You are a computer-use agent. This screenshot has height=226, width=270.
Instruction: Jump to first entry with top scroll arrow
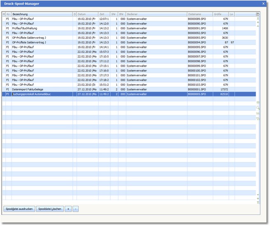point(258,19)
